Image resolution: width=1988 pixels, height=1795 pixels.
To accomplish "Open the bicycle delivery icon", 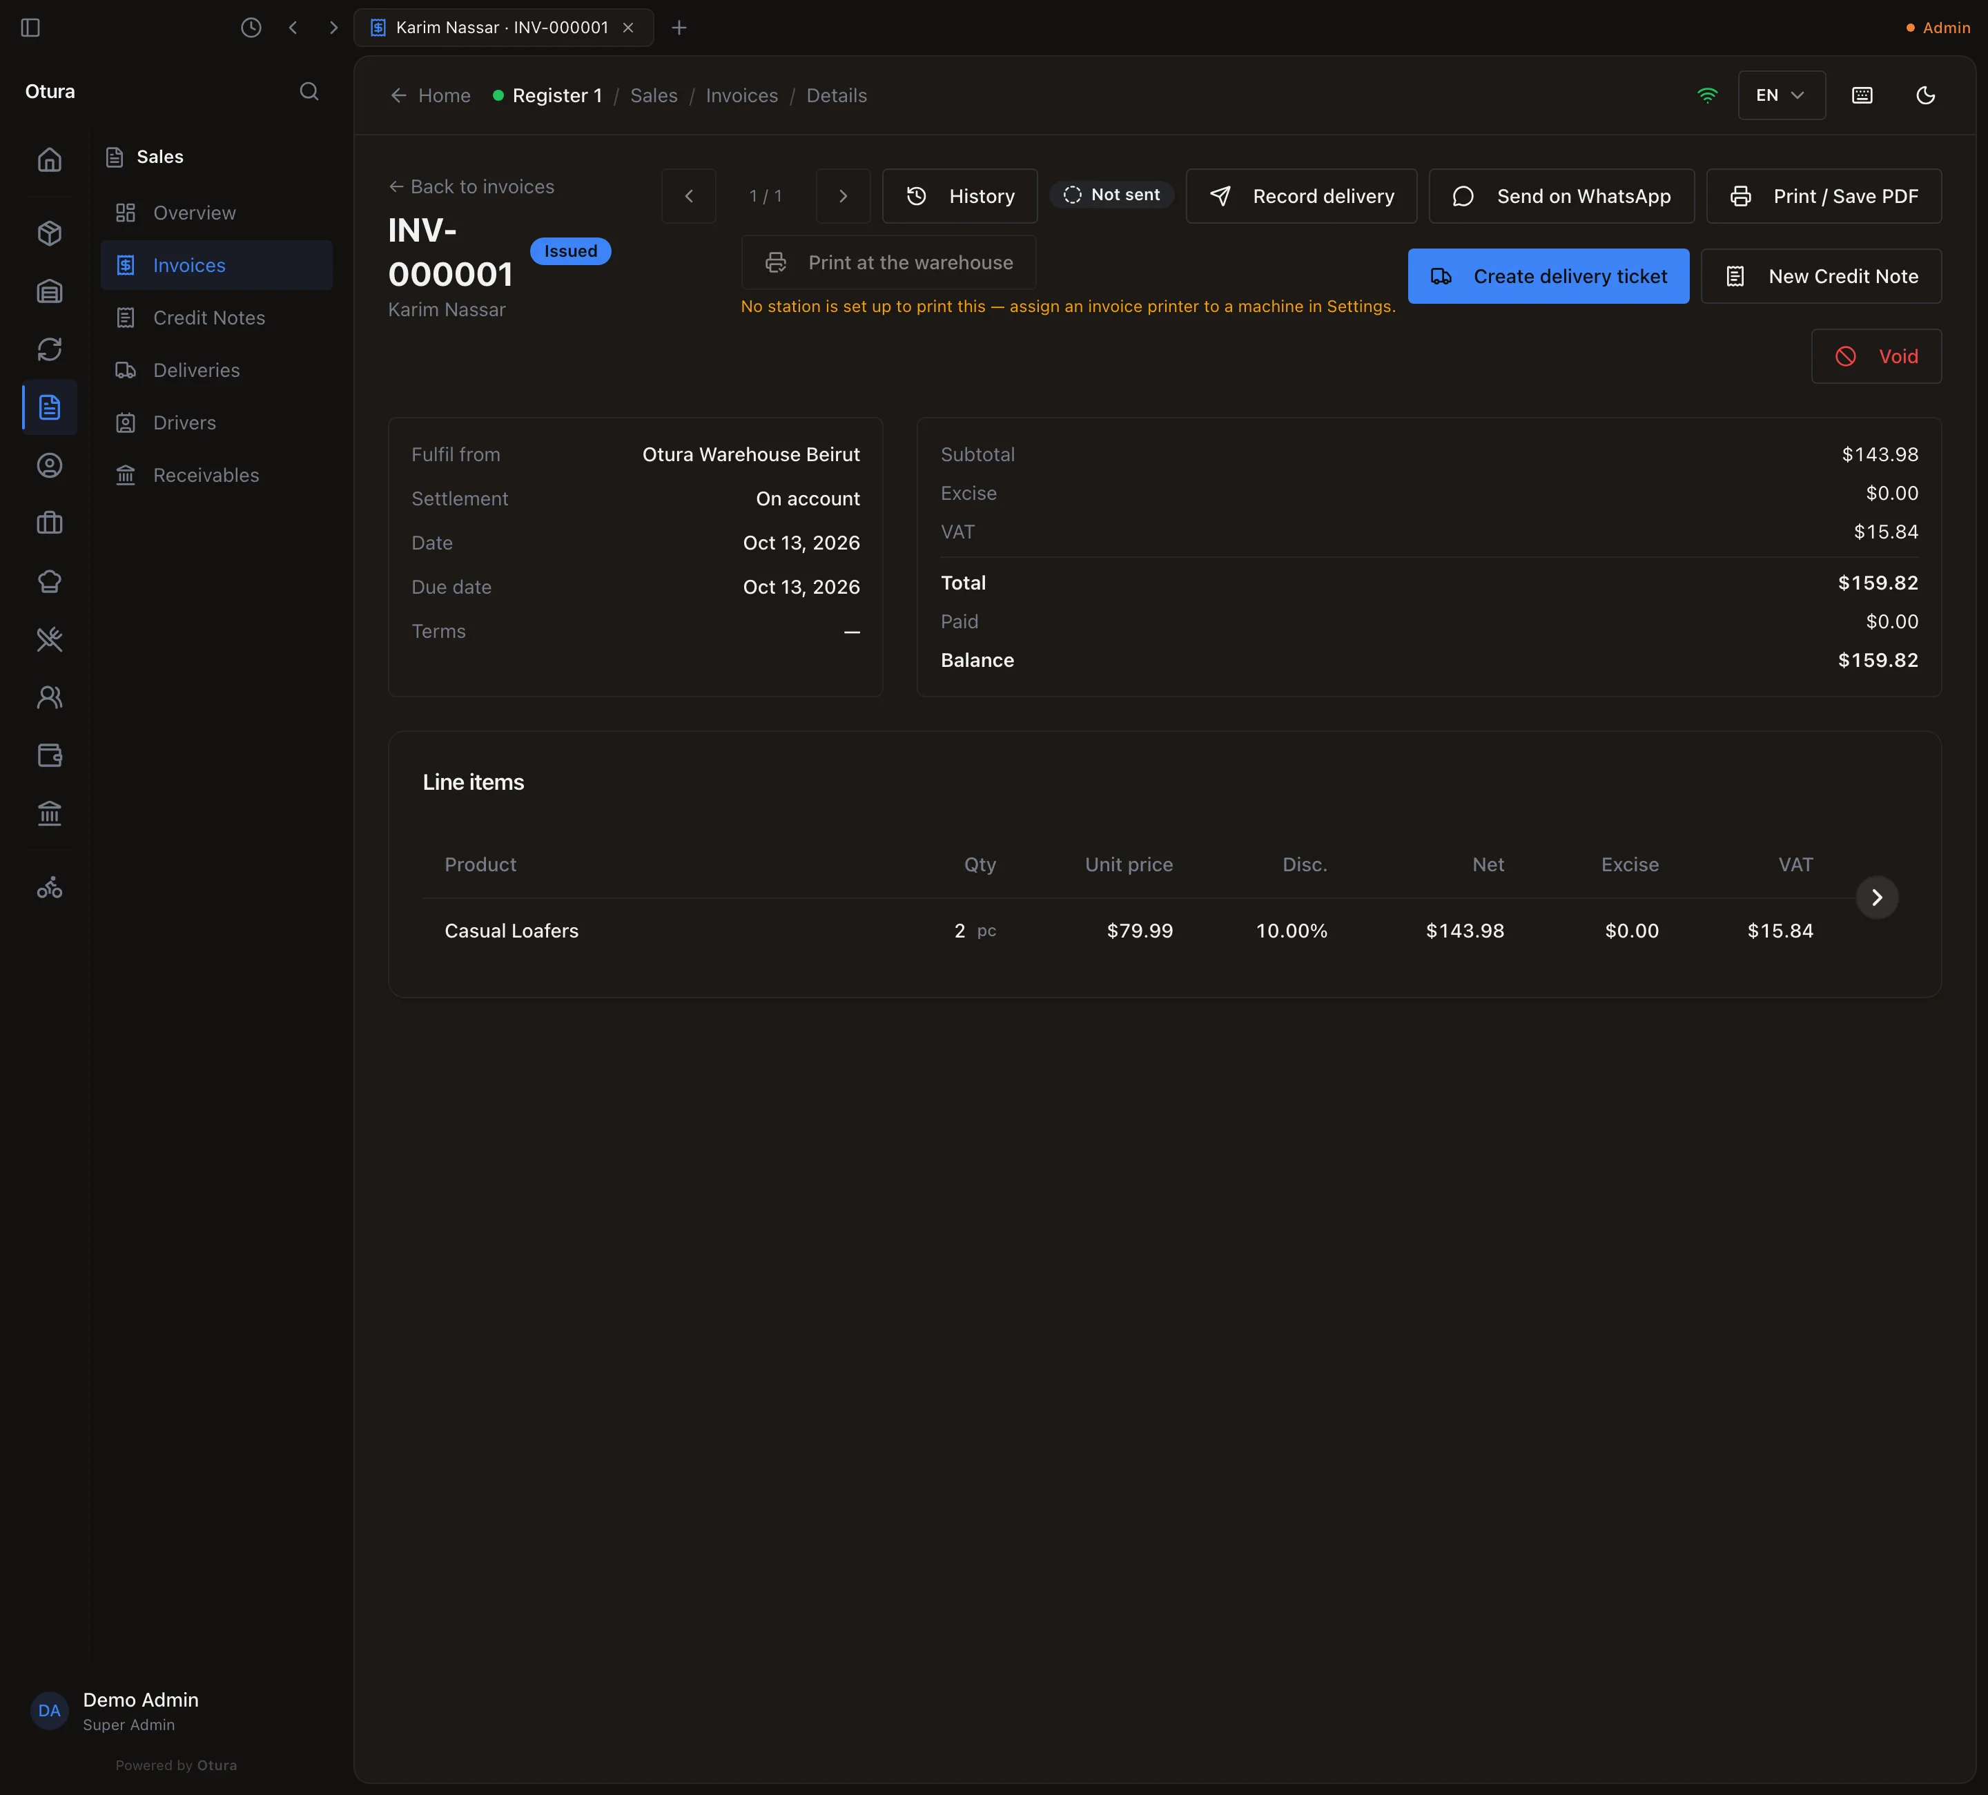I will click(49, 889).
